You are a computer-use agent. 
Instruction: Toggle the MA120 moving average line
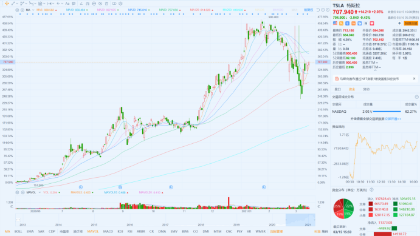coord(201,10)
